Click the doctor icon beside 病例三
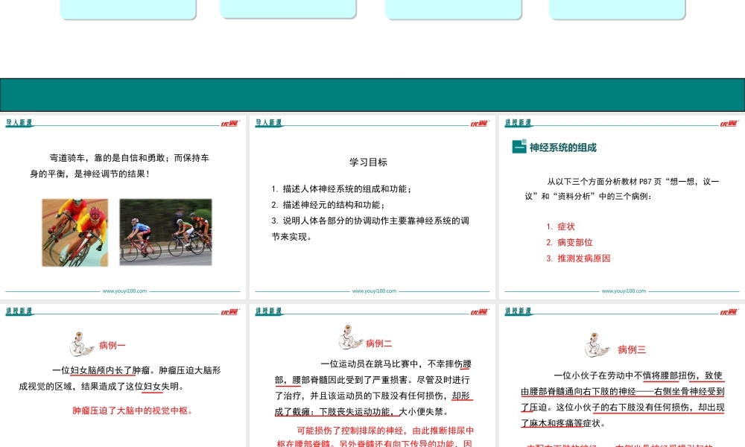 [x=596, y=346]
